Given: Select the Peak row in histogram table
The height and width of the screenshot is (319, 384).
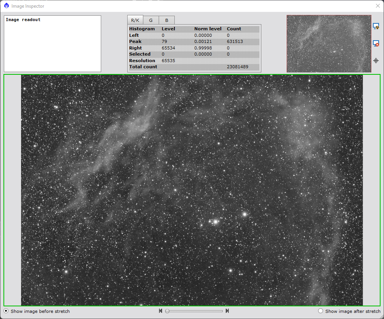Looking at the screenshot, I should pos(194,41).
